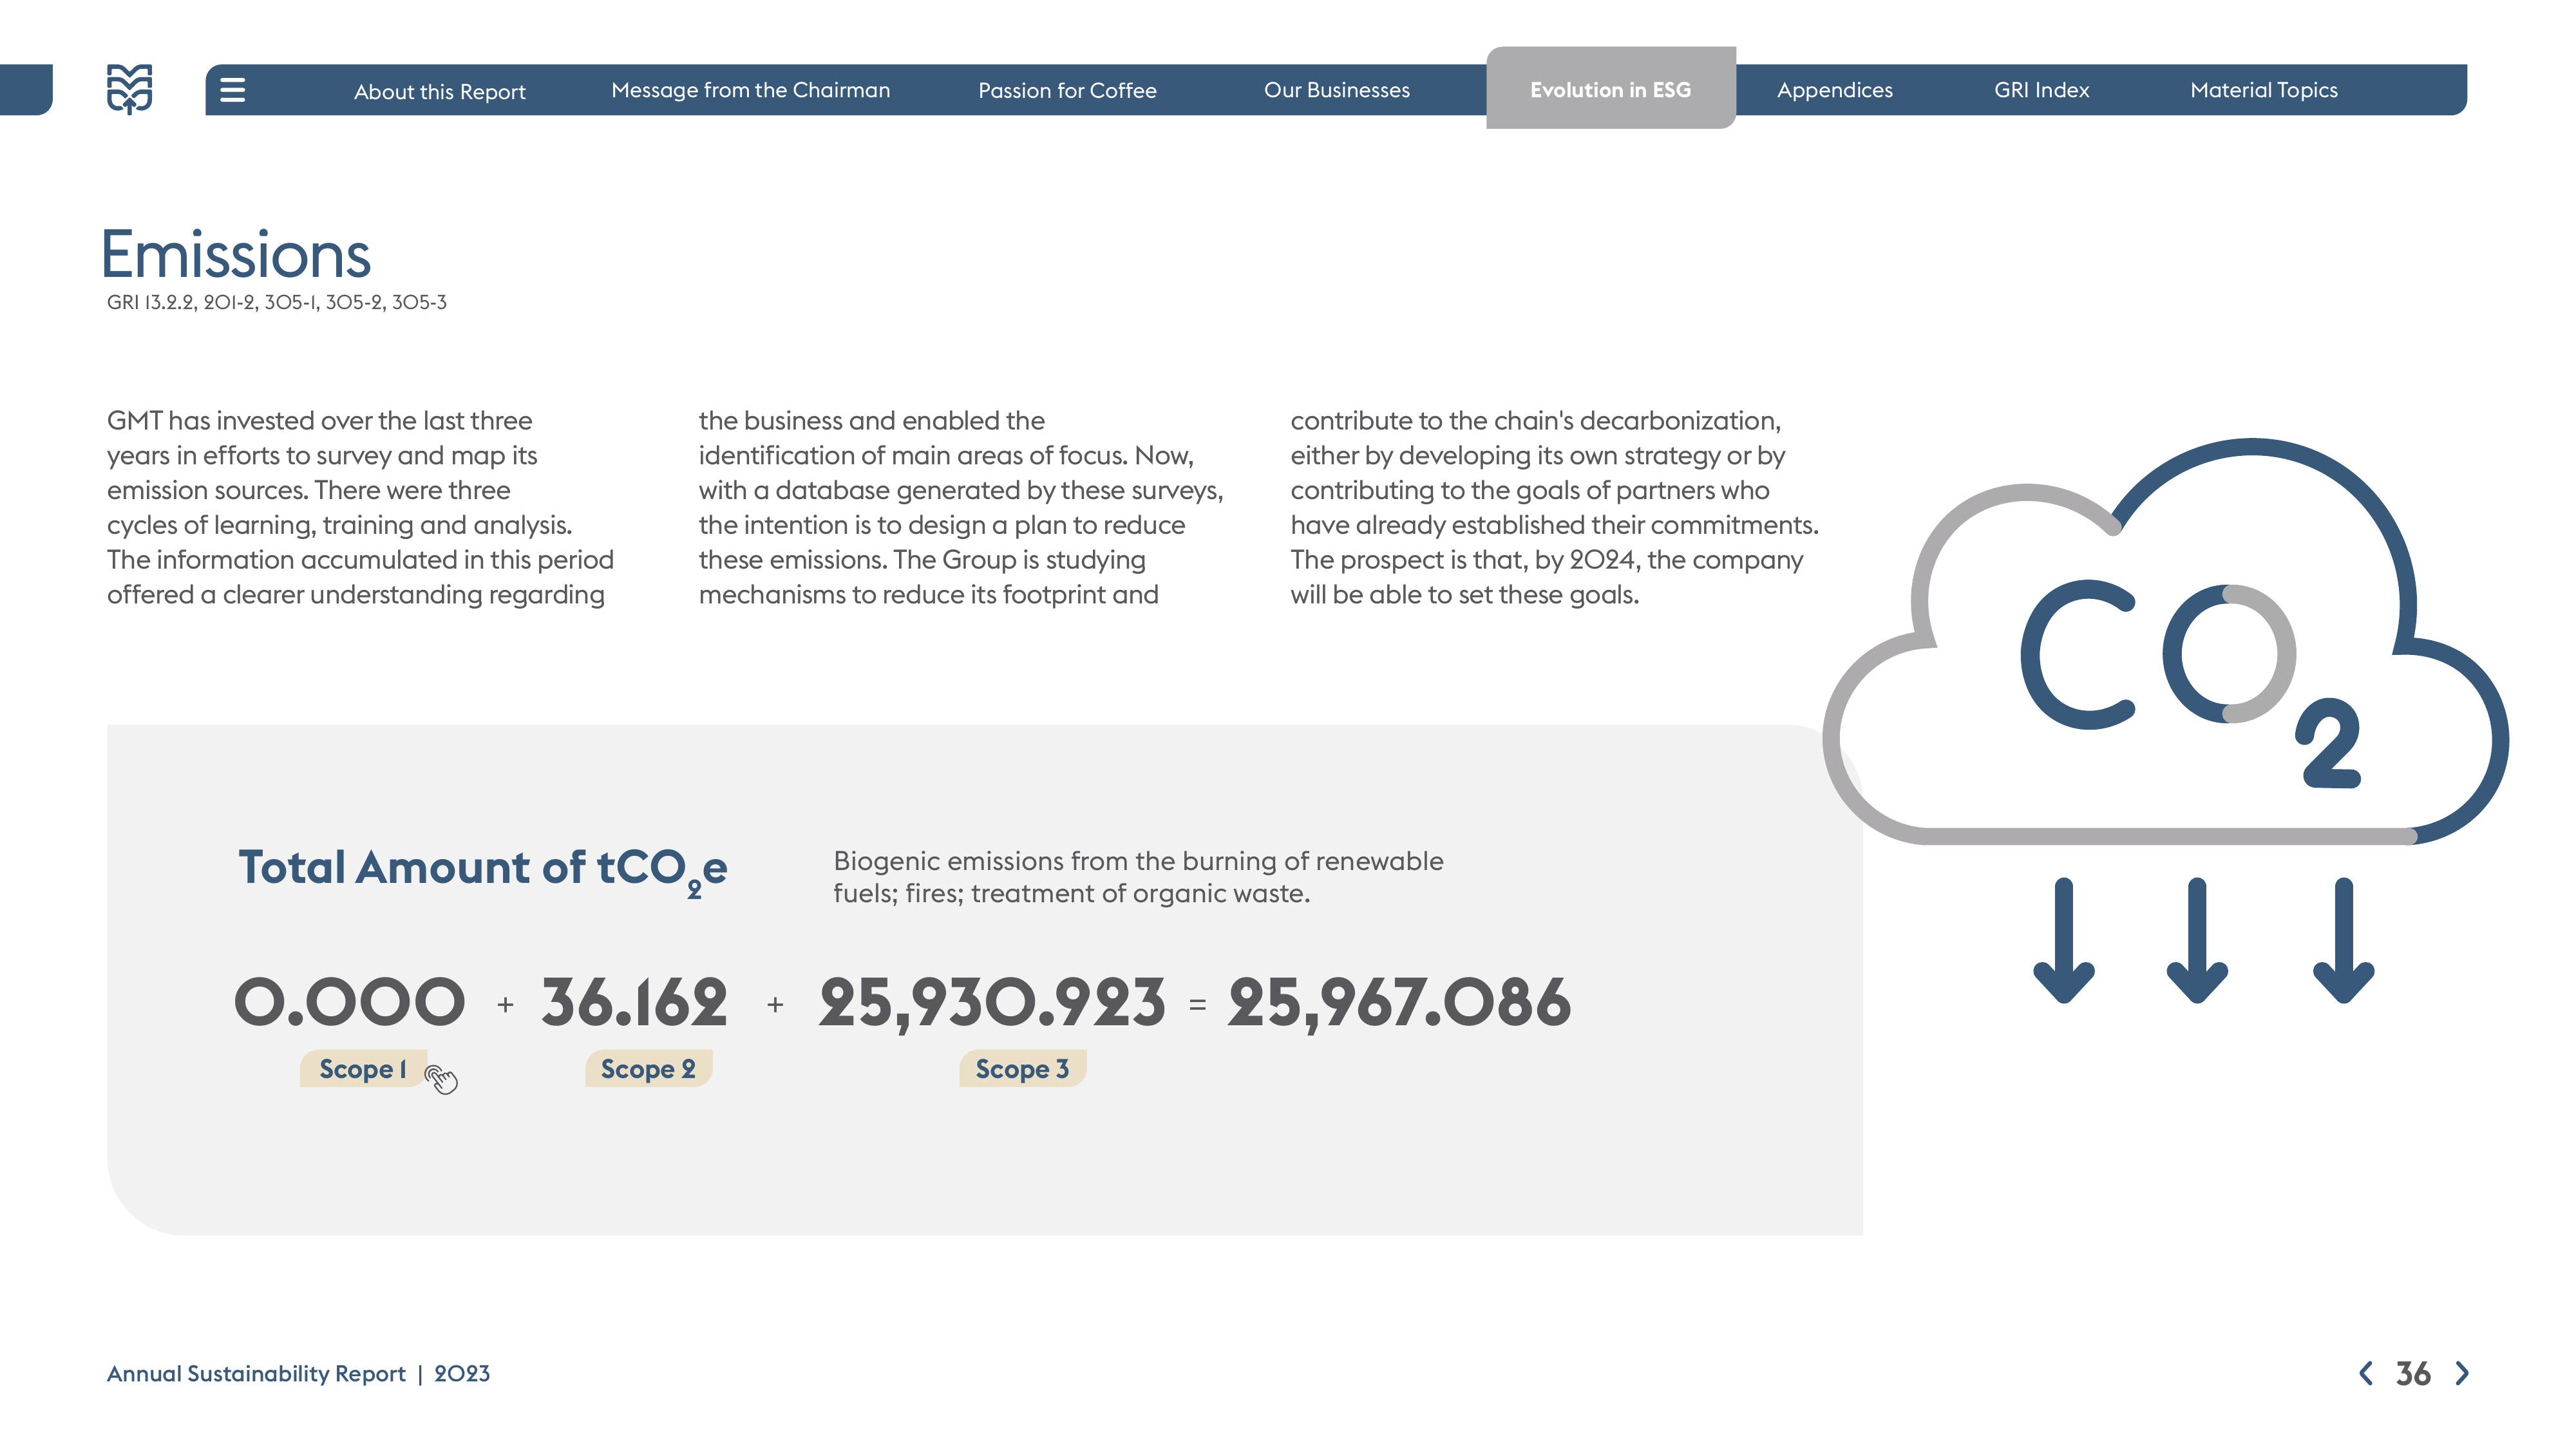Switch to Passion for Coffee tab
Viewport: 2576px width, 1449px height.
1067,90
